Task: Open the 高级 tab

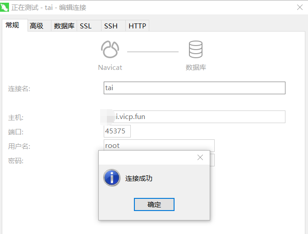Action: 39,26
